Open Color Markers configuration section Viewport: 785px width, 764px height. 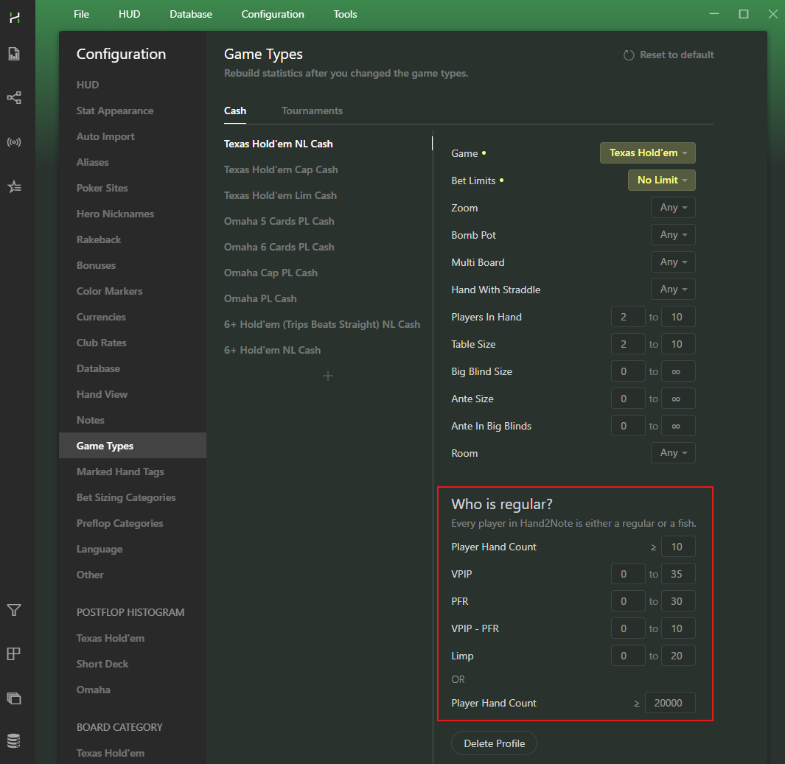point(109,291)
